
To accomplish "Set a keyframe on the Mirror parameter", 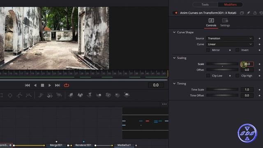I will click(x=230, y=50).
